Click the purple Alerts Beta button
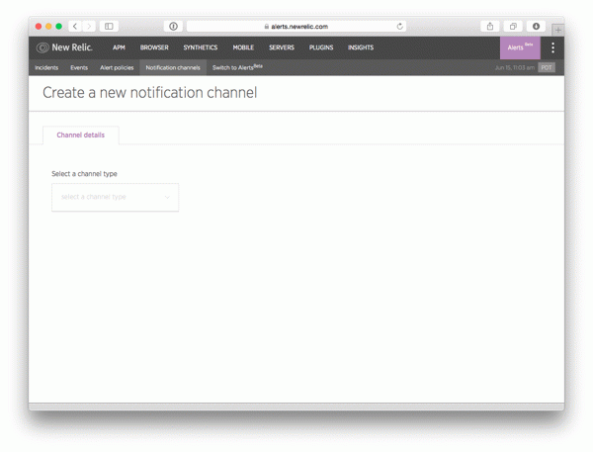The width and height of the screenshot is (593, 452). click(x=520, y=47)
